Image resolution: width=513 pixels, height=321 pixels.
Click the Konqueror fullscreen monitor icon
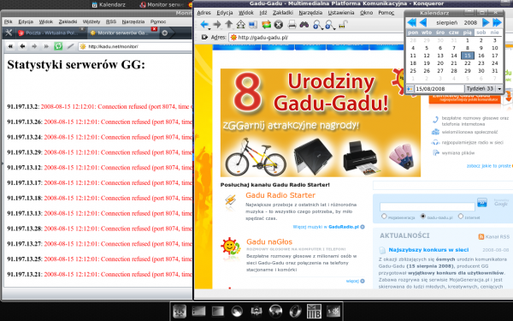coord(253,25)
